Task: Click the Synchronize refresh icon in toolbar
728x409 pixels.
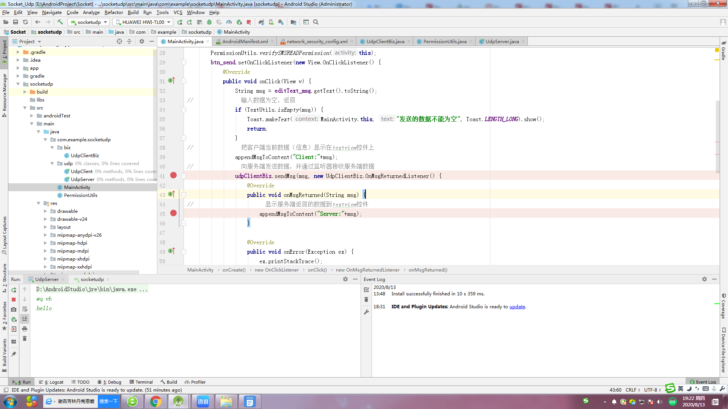Action: point(25,22)
